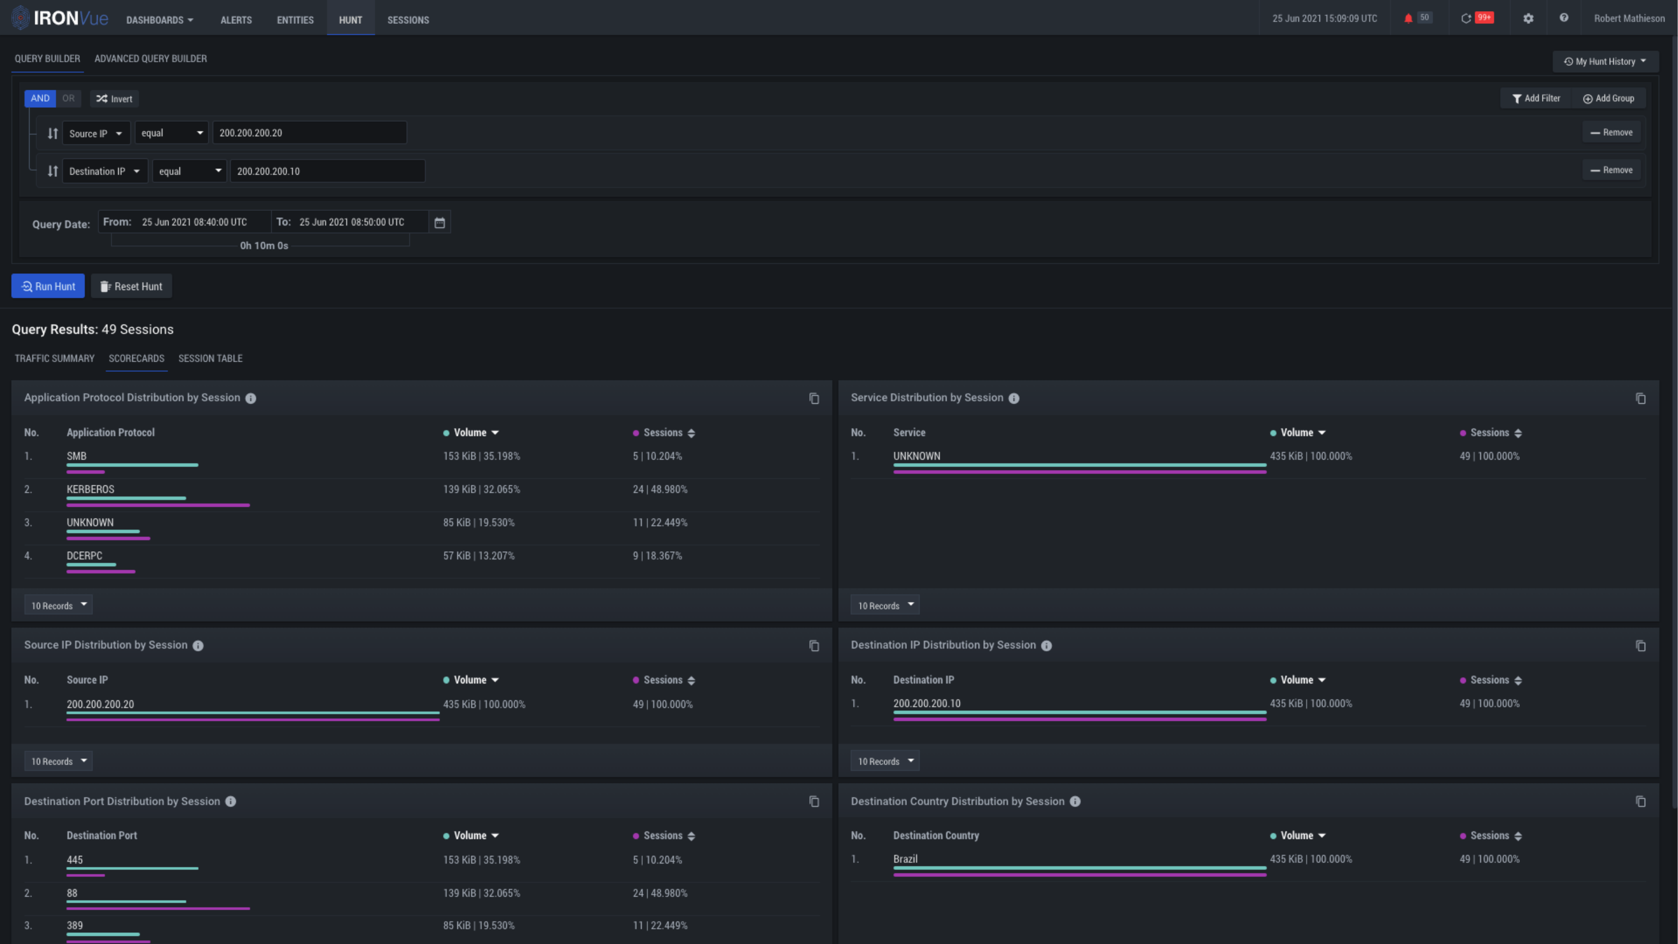1678x944 pixels.
Task: Open the help question mark icon
Action: (1563, 18)
